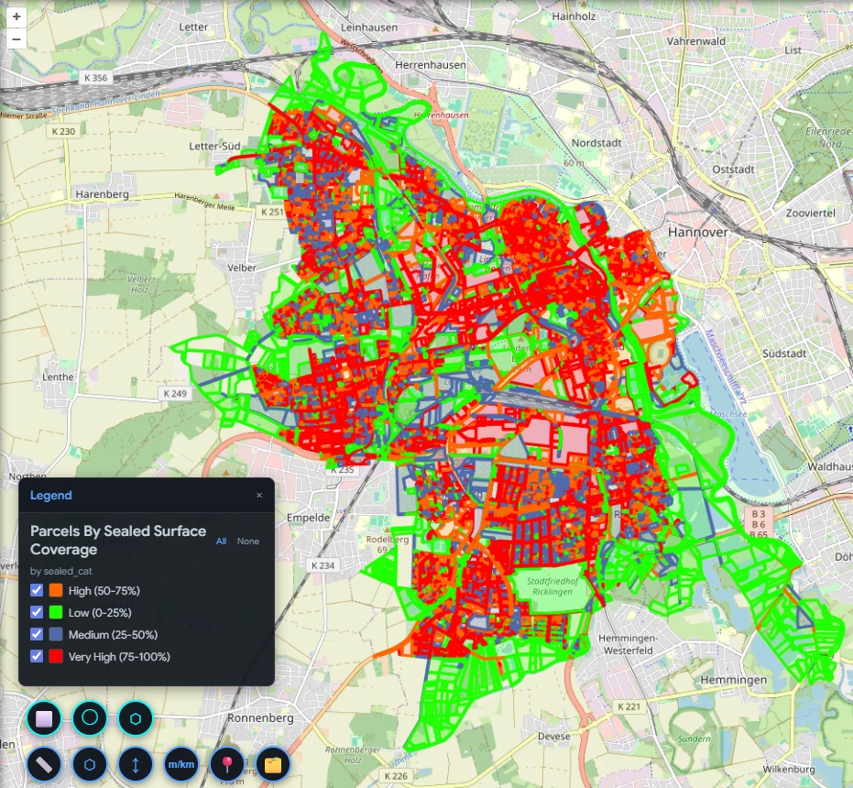Click the blue Medium color swatch

(x=56, y=634)
